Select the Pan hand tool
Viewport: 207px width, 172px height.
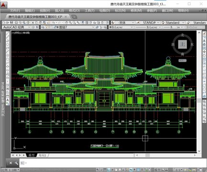[x=66, y=23]
